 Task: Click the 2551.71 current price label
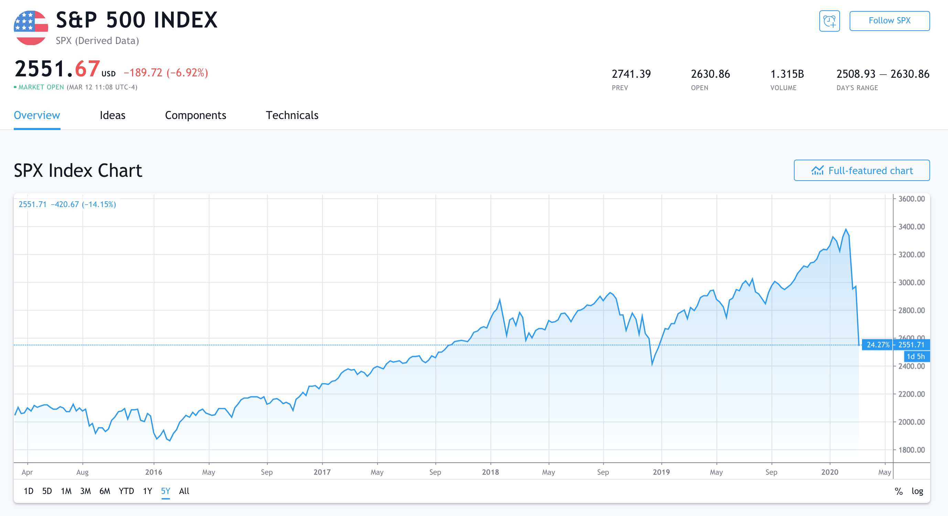pos(911,345)
